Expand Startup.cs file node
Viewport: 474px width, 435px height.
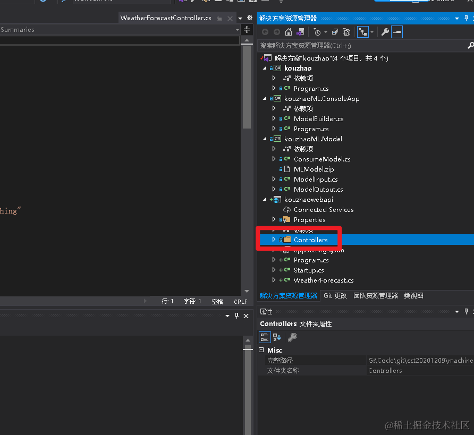point(274,270)
